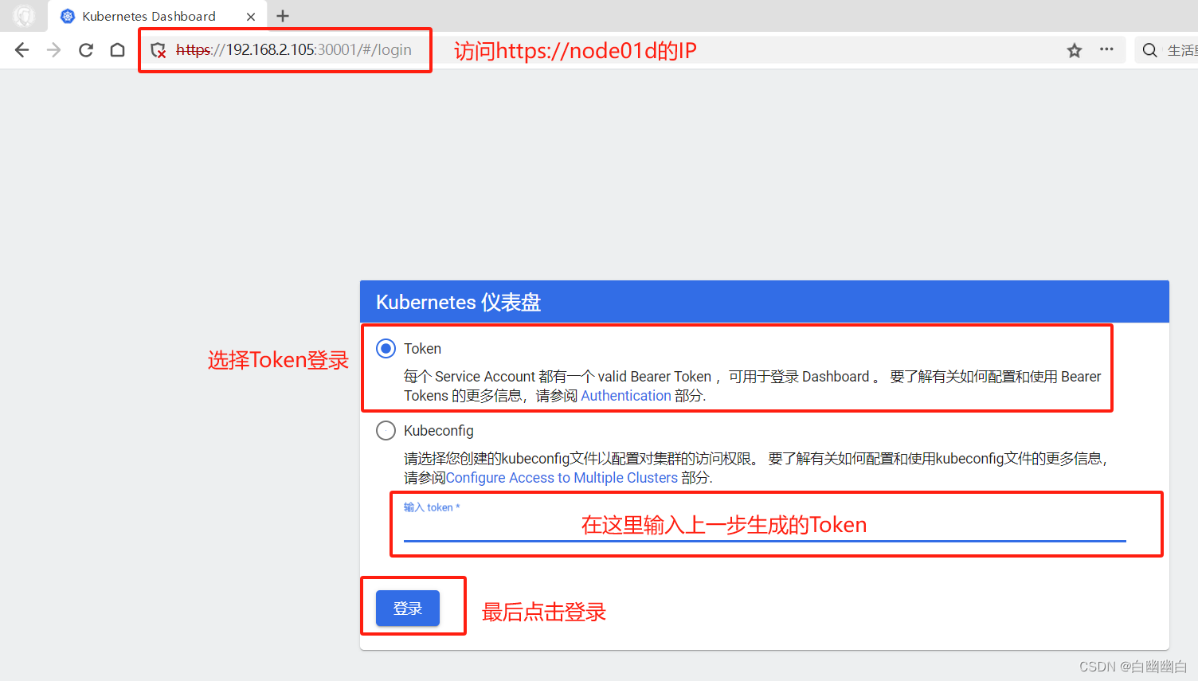Click the Token option label text
The width and height of the screenshot is (1198, 681).
click(x=422, y=349)
